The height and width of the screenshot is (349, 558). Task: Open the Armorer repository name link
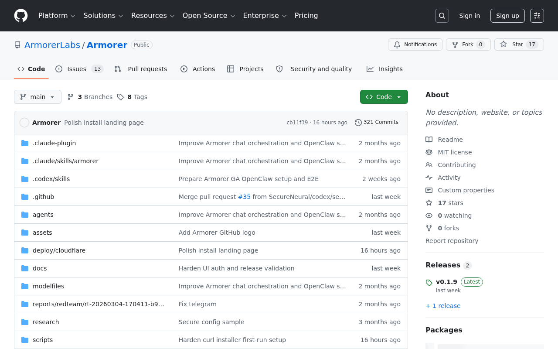[107, 45]
